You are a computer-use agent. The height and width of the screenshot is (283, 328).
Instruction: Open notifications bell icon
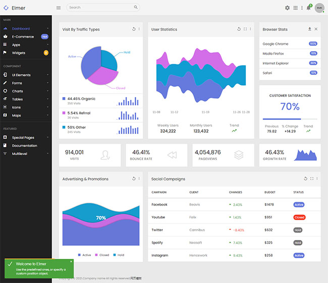308,8
